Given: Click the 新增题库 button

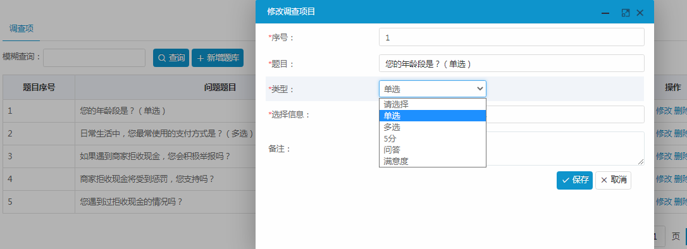Looking at the screenshot, I should point(218,58).
